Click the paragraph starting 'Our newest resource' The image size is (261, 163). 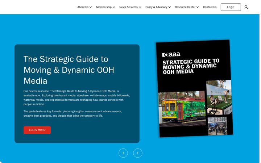(x=76, y=98)
